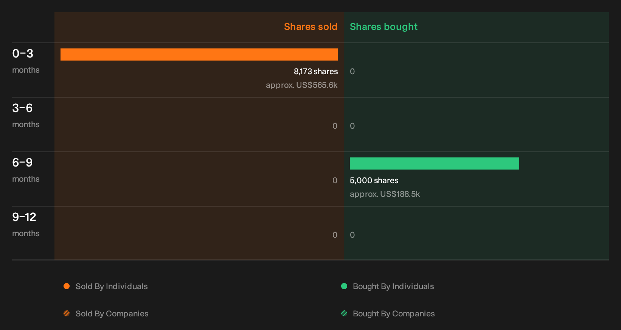Viewport: 621px width, 330px height.
Task: Select the green 6-9 months shares bought bar
Action: tap(435, 163)
